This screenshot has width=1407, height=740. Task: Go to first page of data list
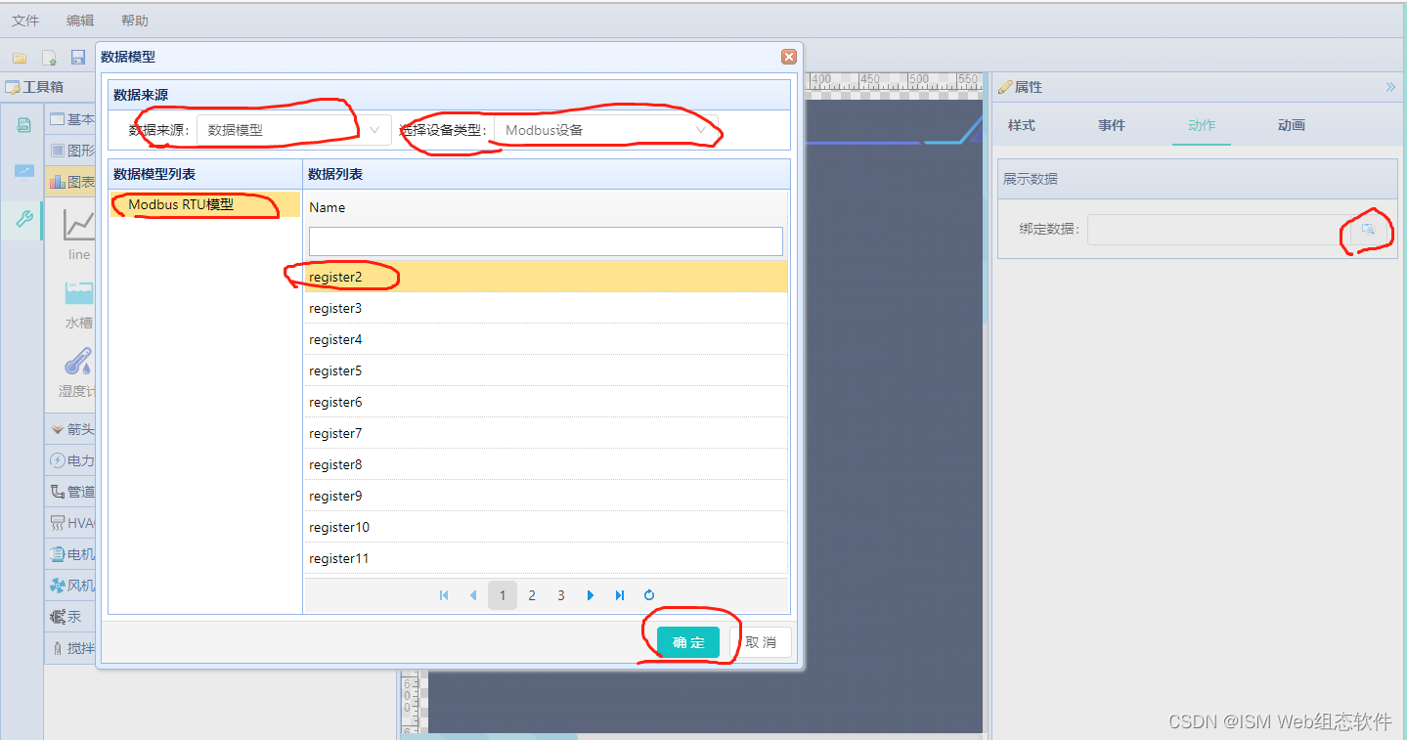point(444,595)
